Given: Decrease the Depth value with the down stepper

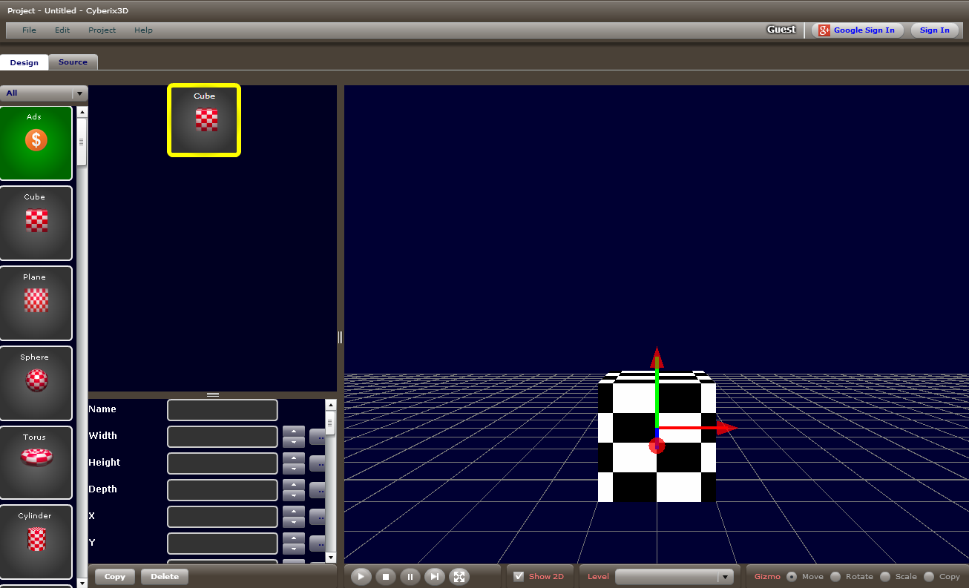Looking at the screenshot, I should [294, 495].
